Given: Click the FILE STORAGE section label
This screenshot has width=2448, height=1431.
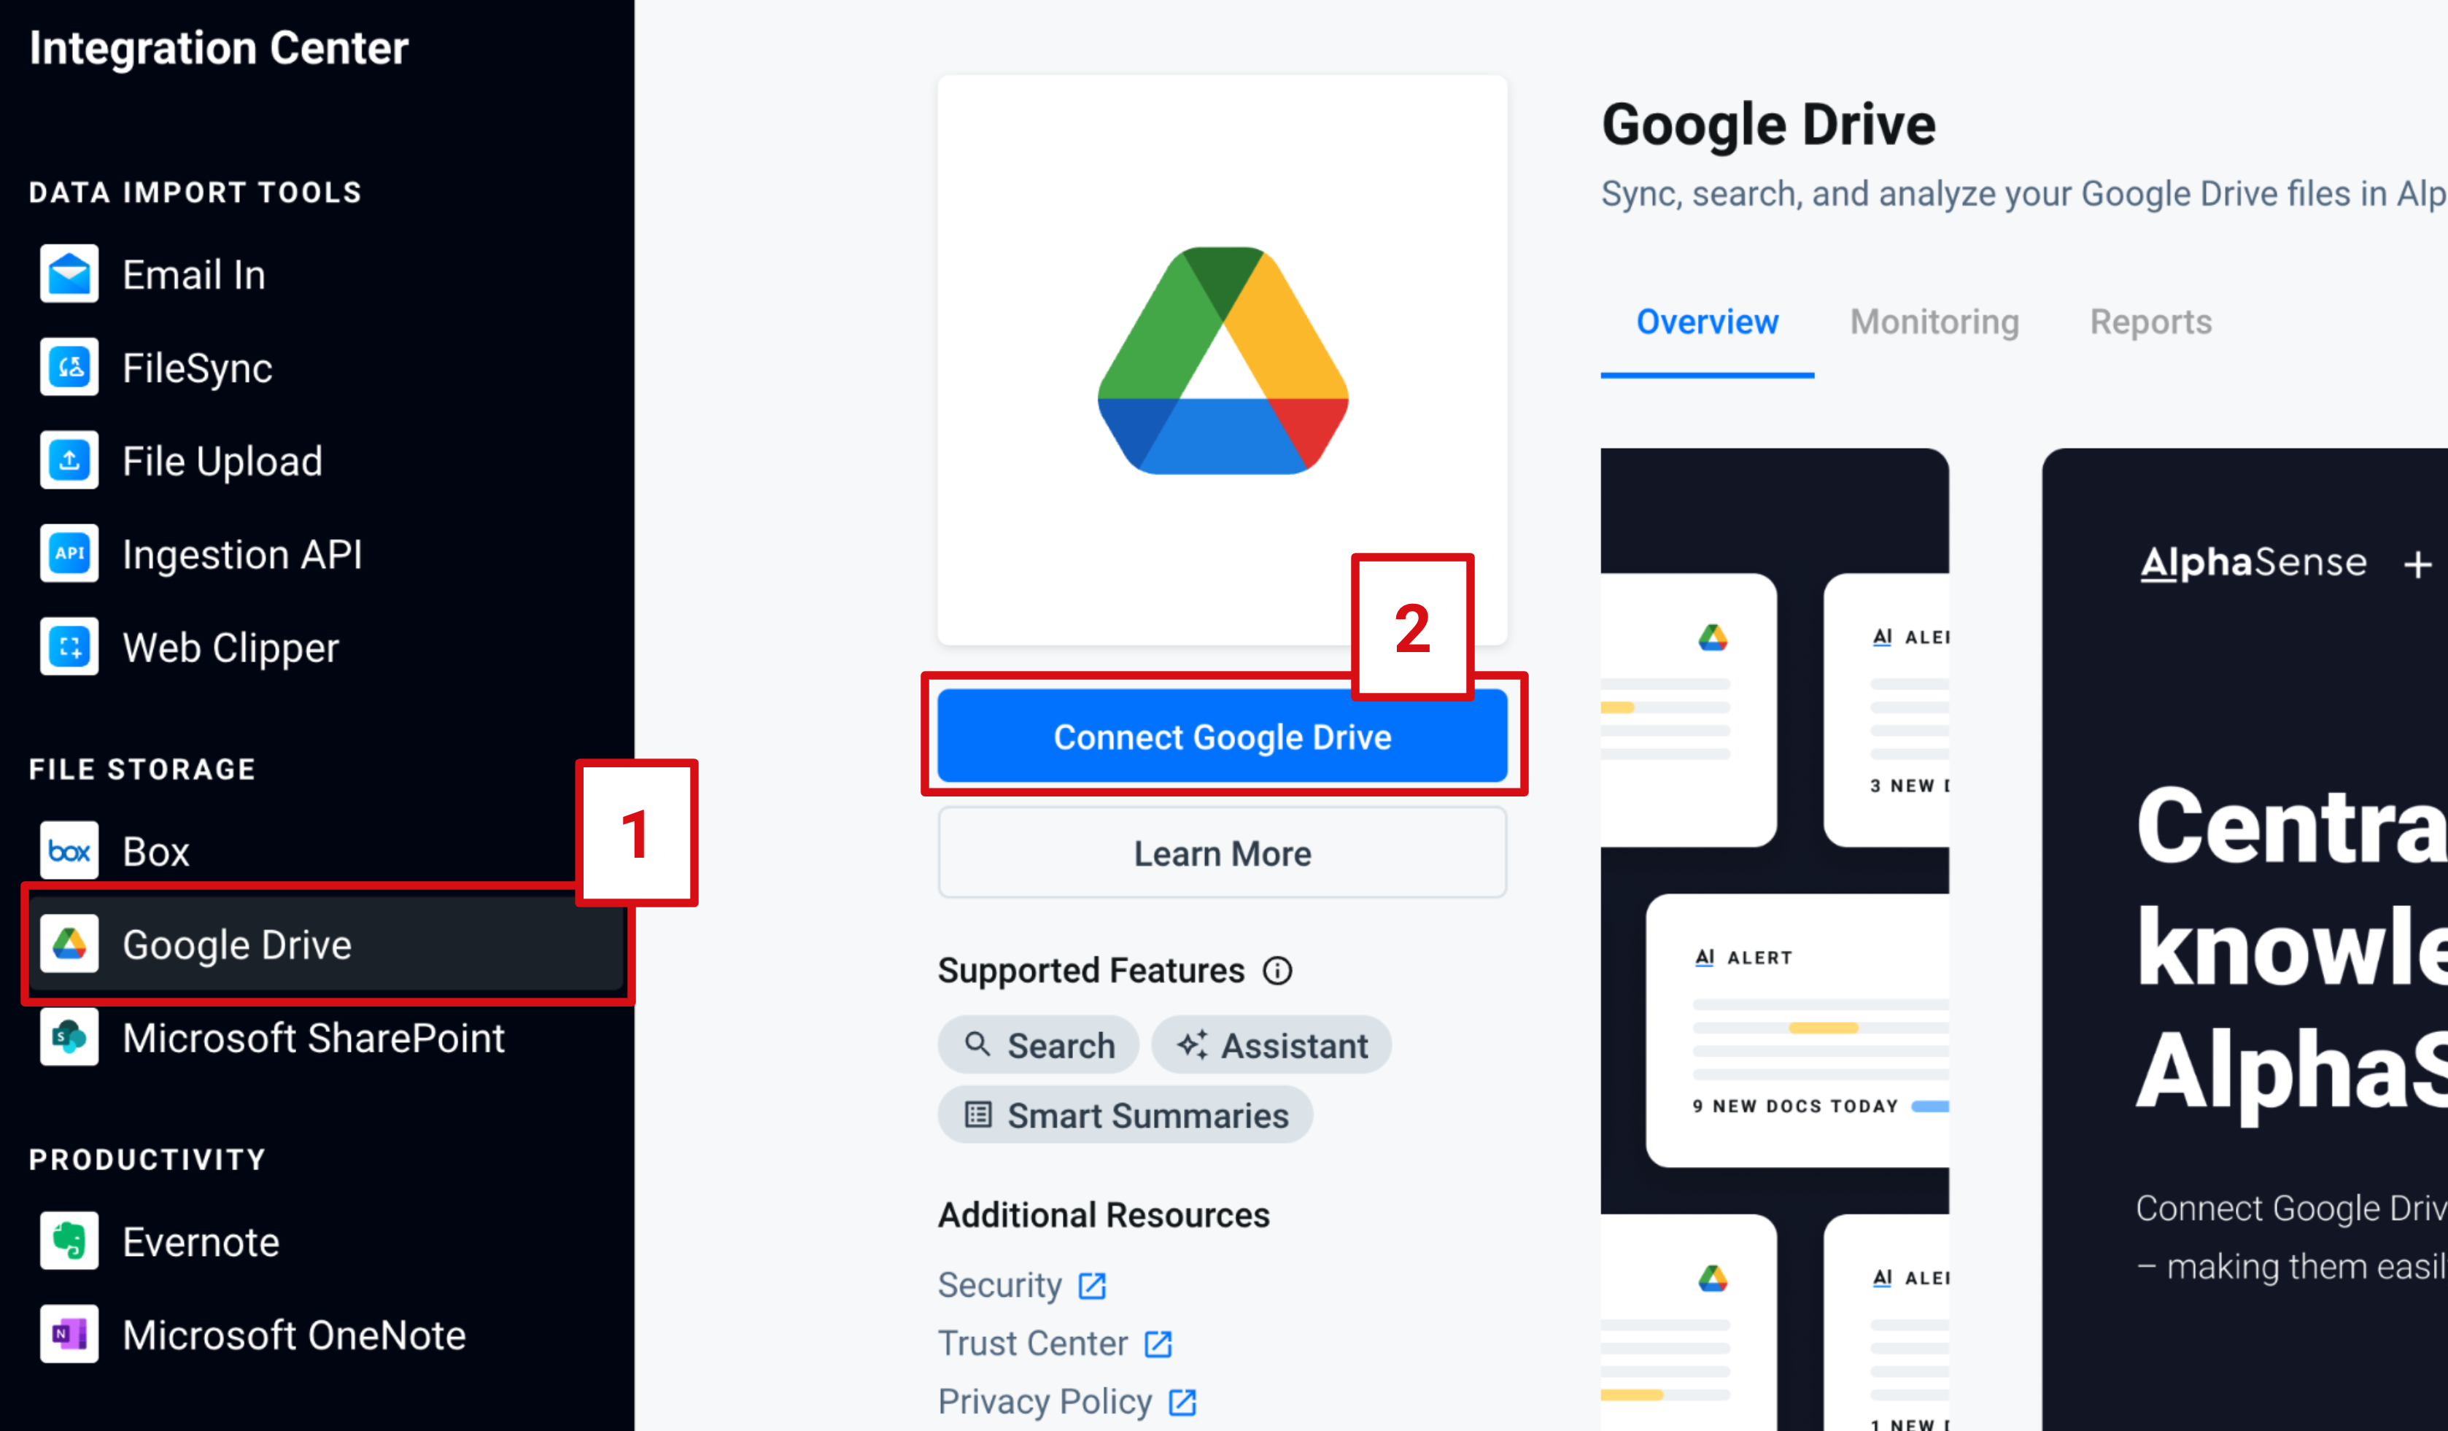Looking at the screenshot, I should click(142, 769).
